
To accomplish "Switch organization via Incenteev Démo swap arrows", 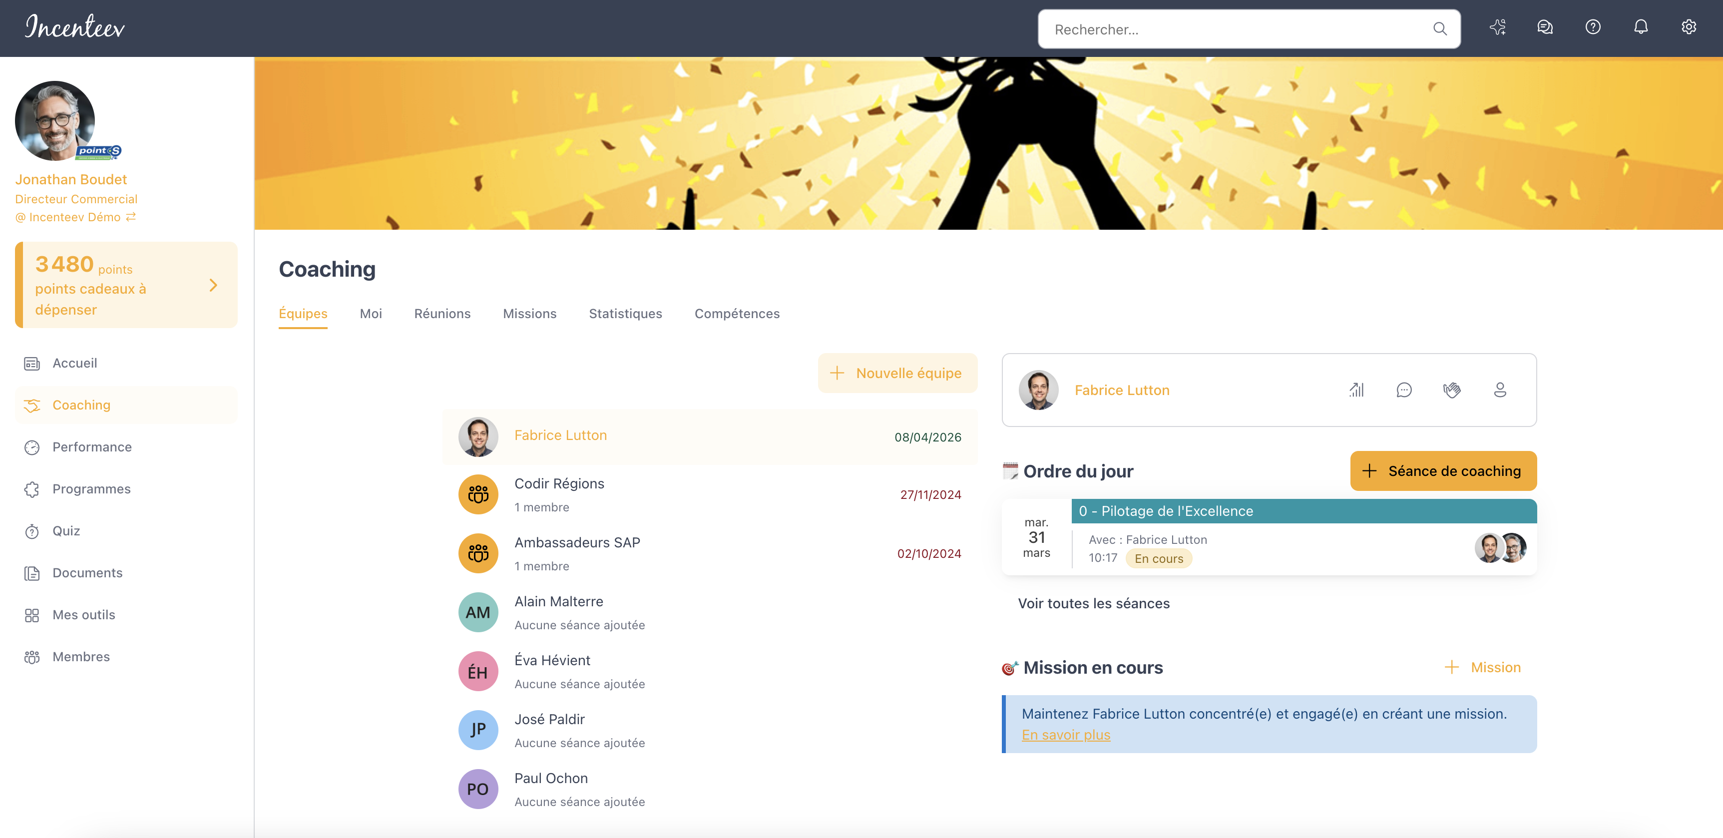I will [x=131, y=217].
